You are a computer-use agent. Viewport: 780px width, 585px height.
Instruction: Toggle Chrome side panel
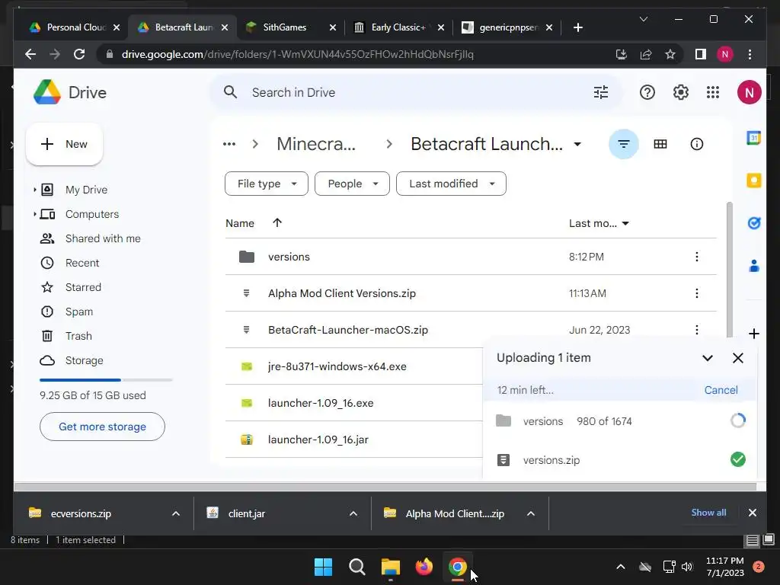(701, 54)
